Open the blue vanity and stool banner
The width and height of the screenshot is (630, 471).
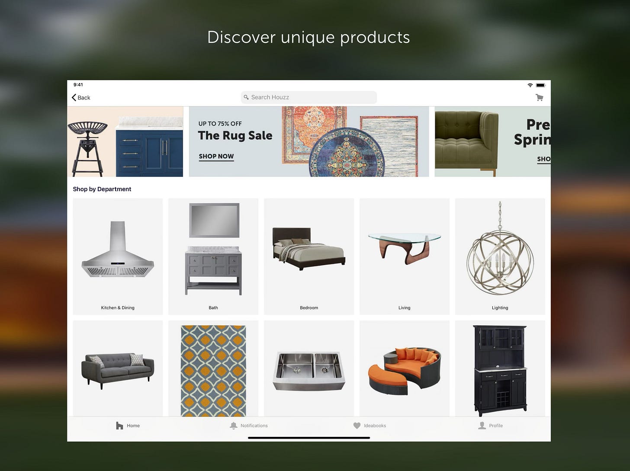(125, 142)
